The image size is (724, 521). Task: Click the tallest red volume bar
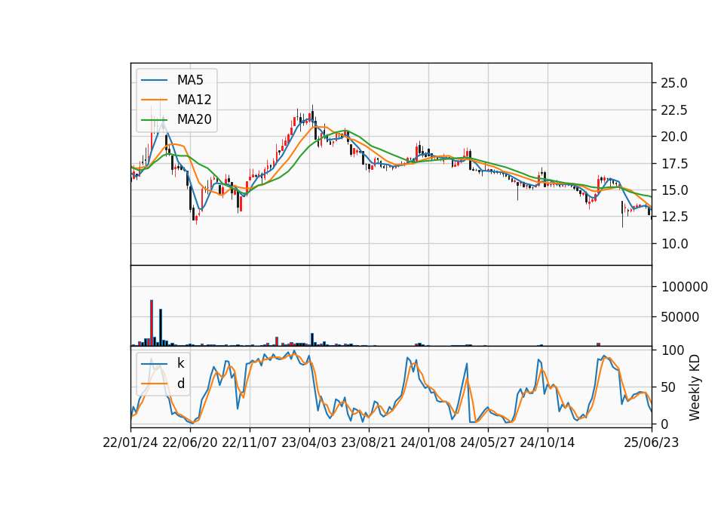click(x=152, y=322)
